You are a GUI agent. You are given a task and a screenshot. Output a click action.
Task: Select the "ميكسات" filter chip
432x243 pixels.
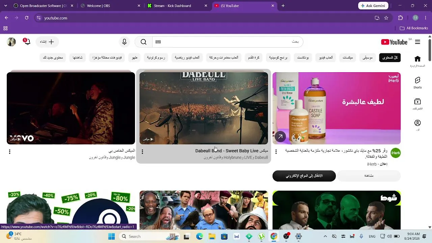348,58
